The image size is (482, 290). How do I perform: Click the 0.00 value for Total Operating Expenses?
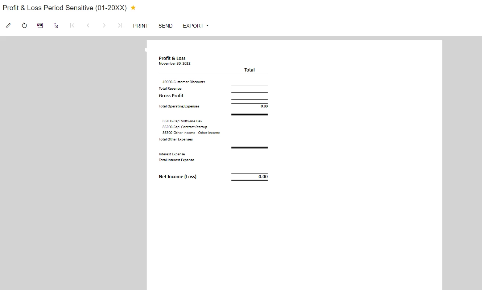(264, 106)
